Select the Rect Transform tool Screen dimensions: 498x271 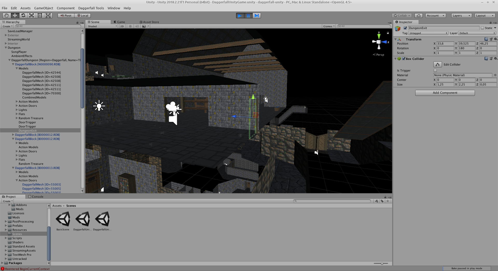[40, 16]
